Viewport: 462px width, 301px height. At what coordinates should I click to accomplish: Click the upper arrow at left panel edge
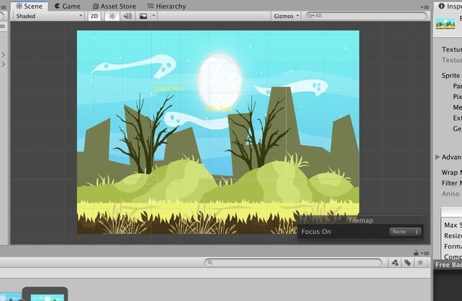(3, 54)
